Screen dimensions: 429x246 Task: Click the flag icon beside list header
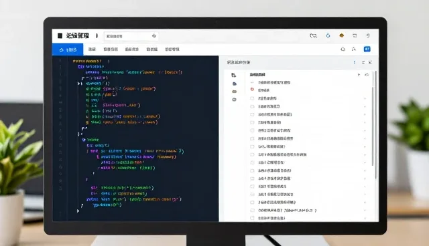pos(359,75)
